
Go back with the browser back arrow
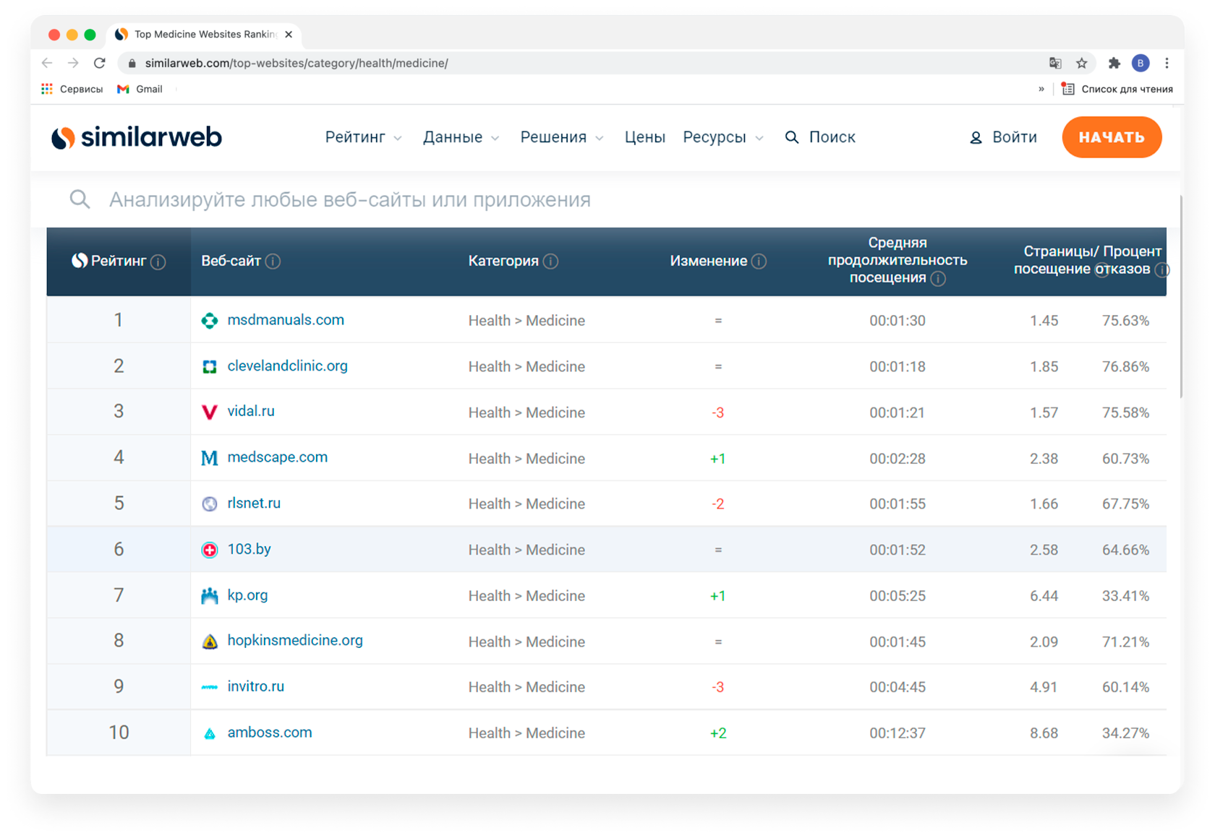click(47, 64)
